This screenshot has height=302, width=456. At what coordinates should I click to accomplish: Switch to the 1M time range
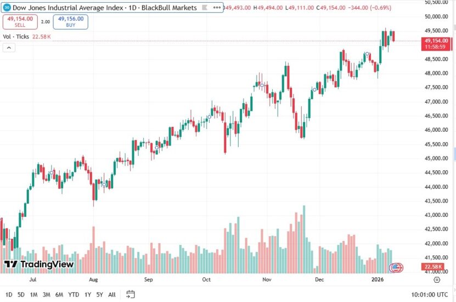coord(33,294)
